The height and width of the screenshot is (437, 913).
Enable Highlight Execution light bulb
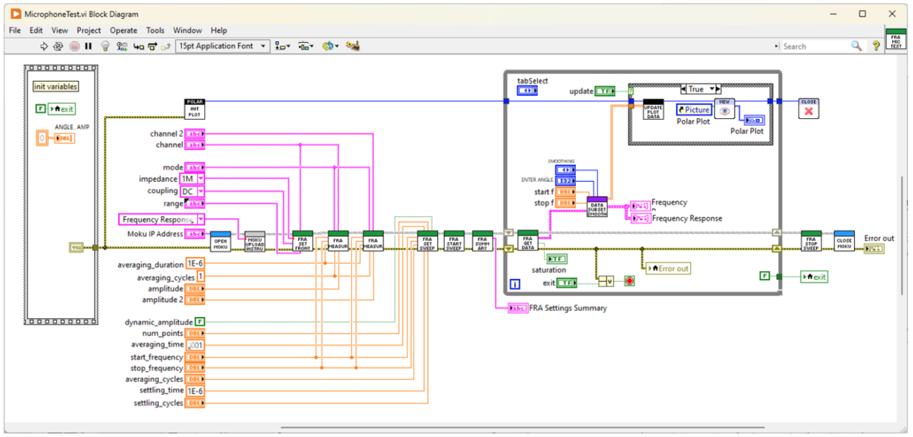pyautogui.click(x=106, y=46)
